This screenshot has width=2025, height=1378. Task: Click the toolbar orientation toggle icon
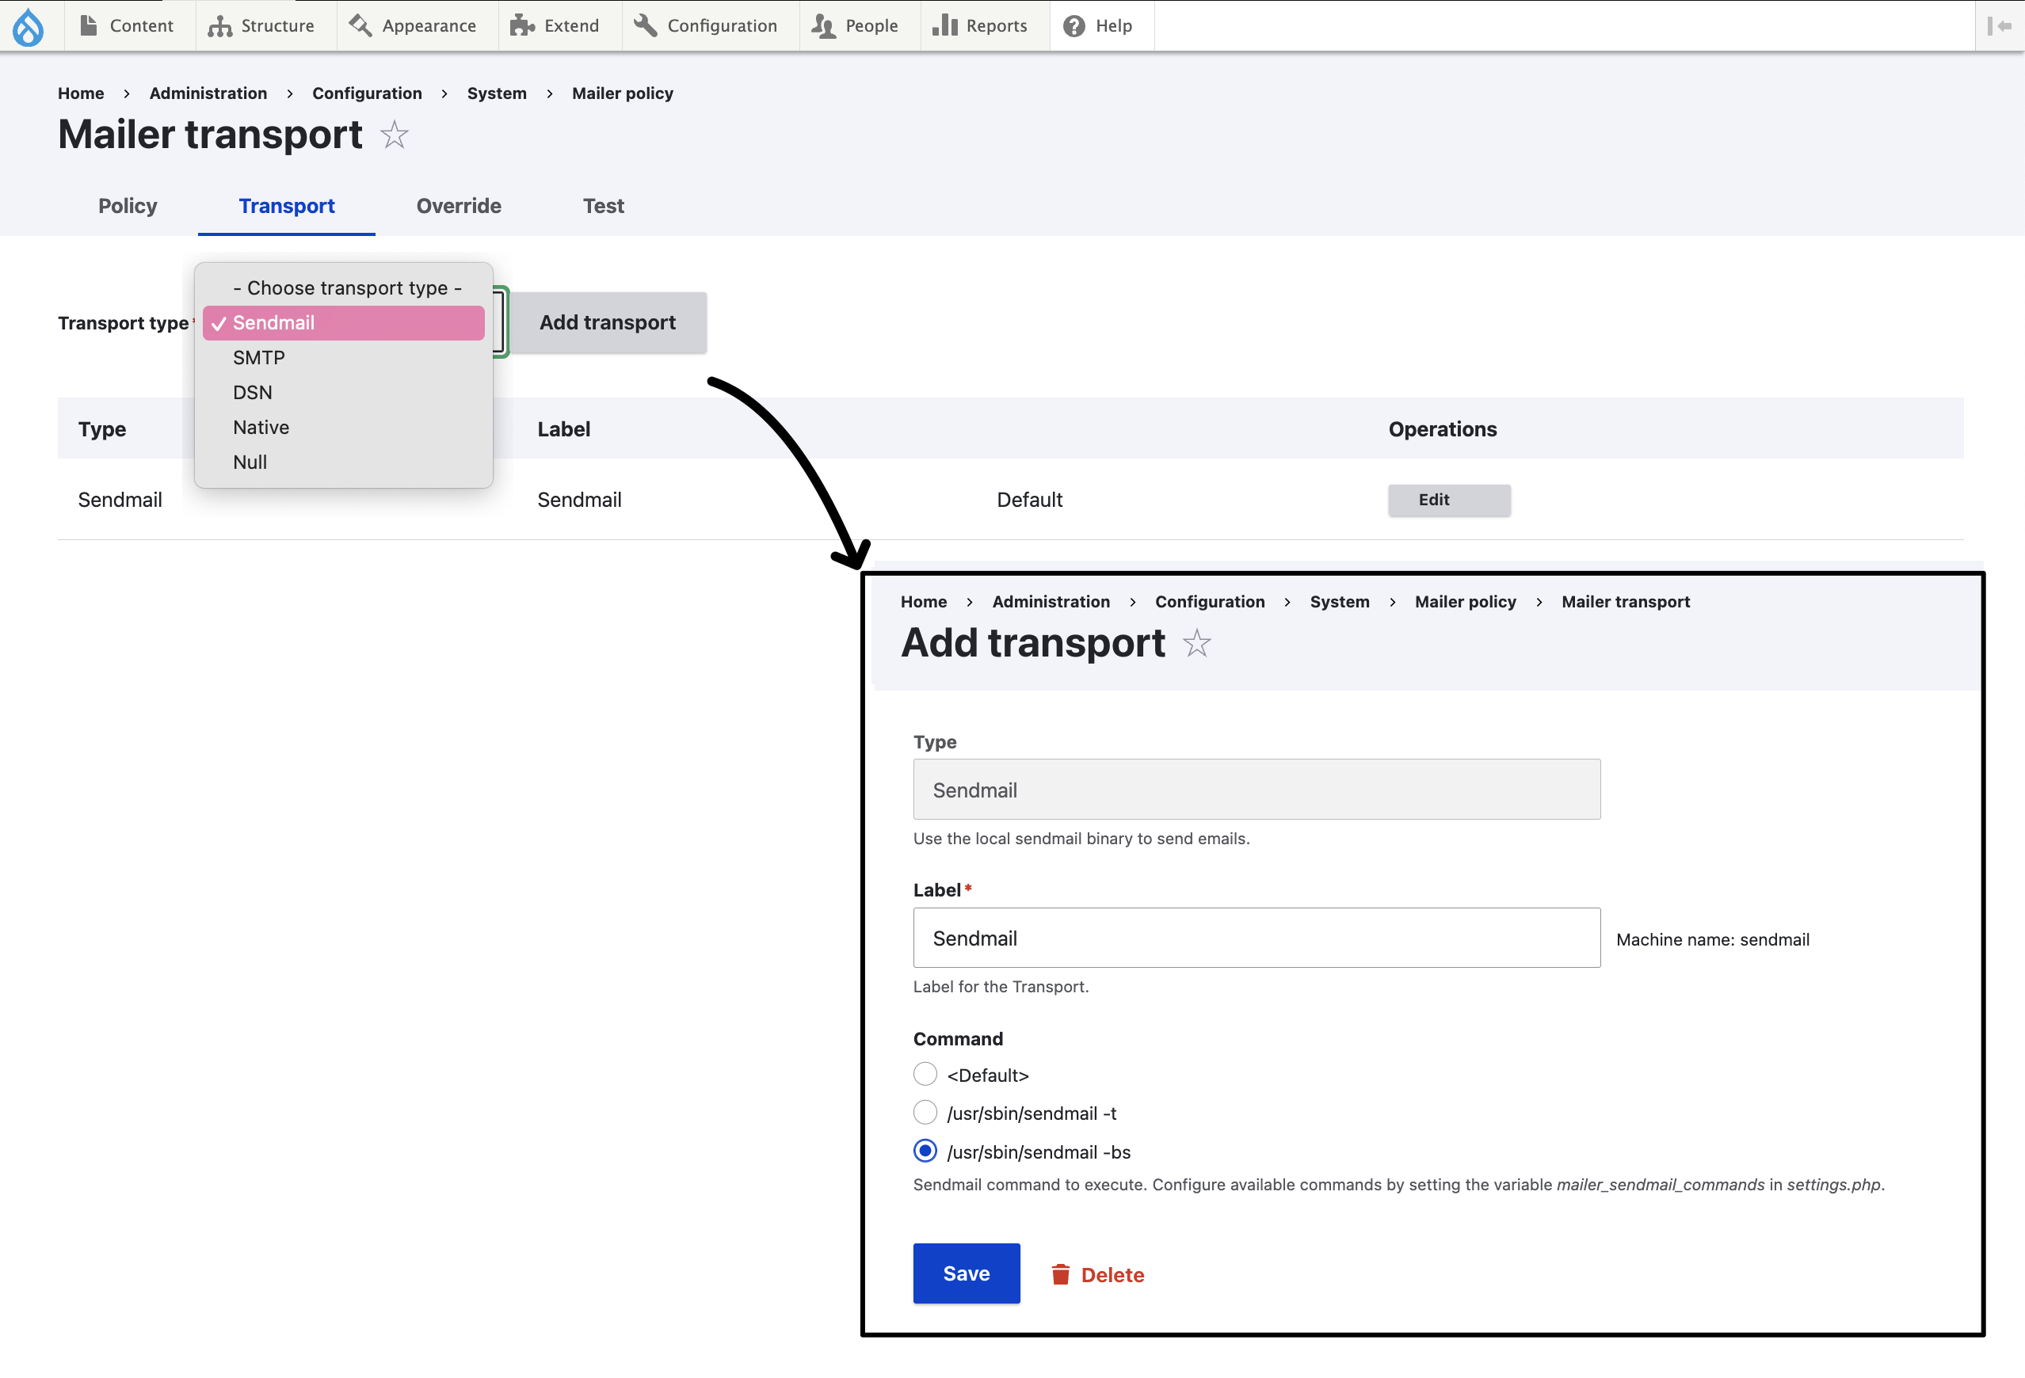point(1999,26)
